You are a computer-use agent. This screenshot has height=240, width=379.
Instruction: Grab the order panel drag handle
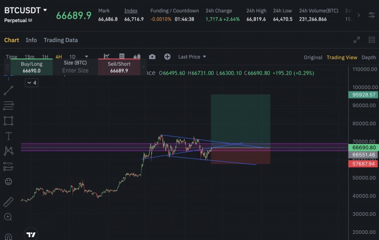(7, 67)
